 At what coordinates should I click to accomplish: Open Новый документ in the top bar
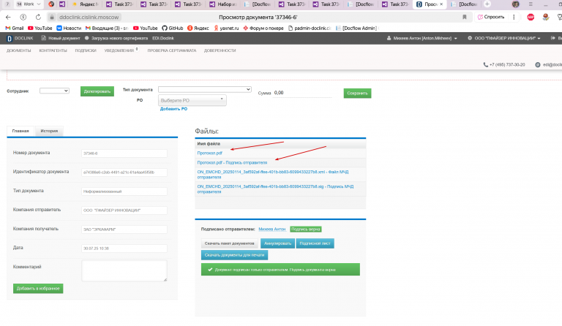tap(61, 38)
